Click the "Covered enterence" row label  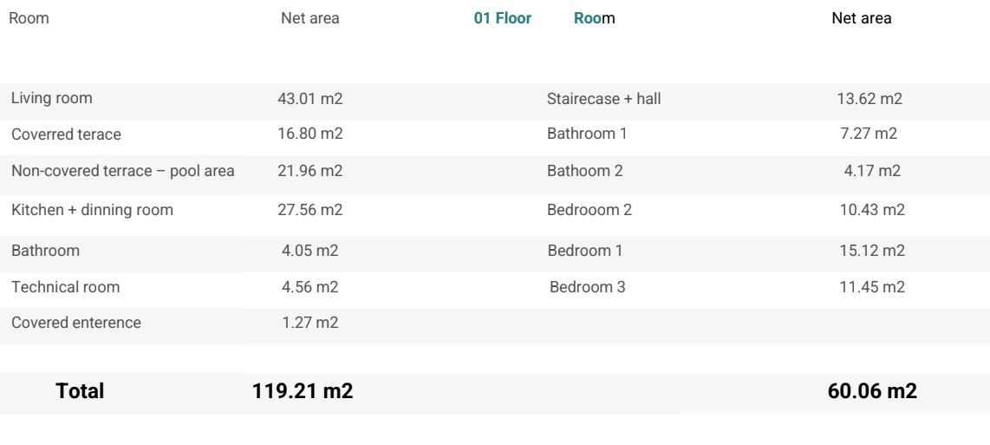pyautogui.click(x=76, y=323)
